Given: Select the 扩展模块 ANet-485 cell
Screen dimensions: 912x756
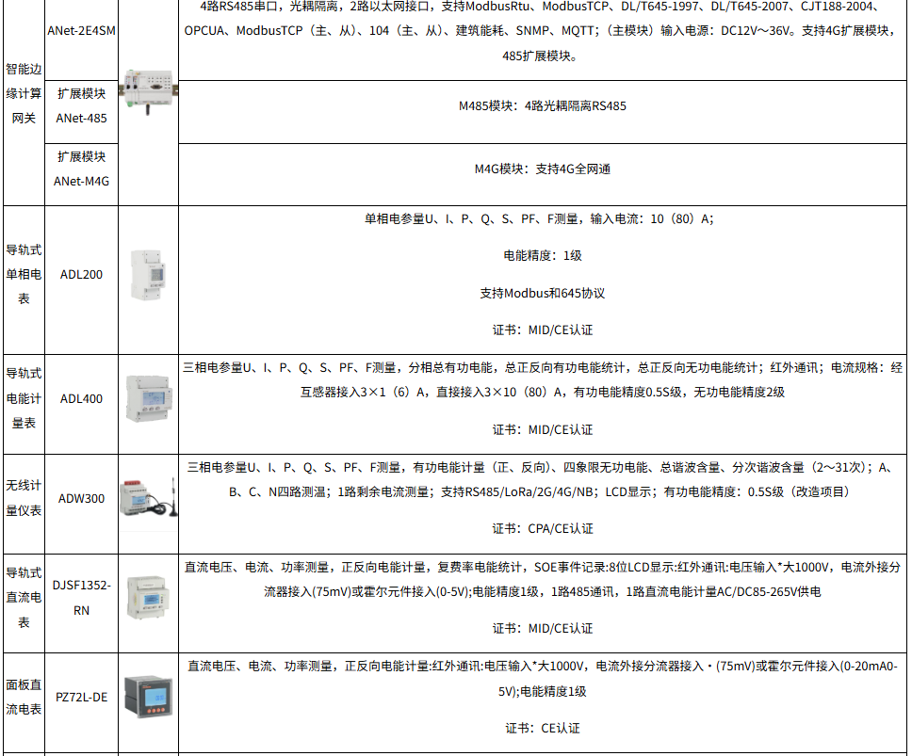Looking at the screenshot, I should (x=81, y=106).
